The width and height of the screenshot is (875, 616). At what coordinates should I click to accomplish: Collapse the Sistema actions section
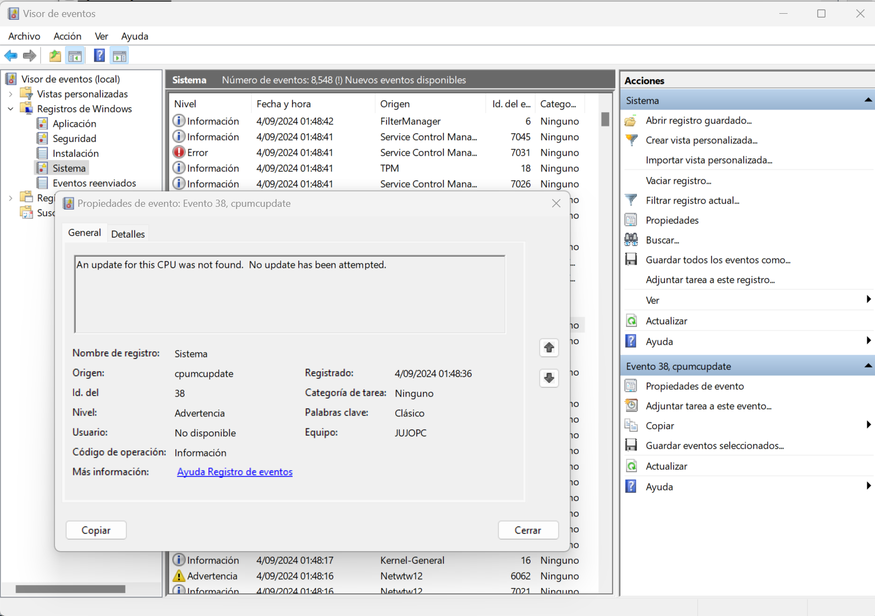coord(867,100)
